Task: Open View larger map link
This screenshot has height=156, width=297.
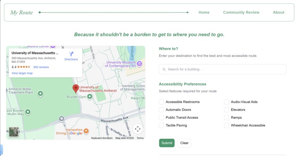Action: [22, 73]
